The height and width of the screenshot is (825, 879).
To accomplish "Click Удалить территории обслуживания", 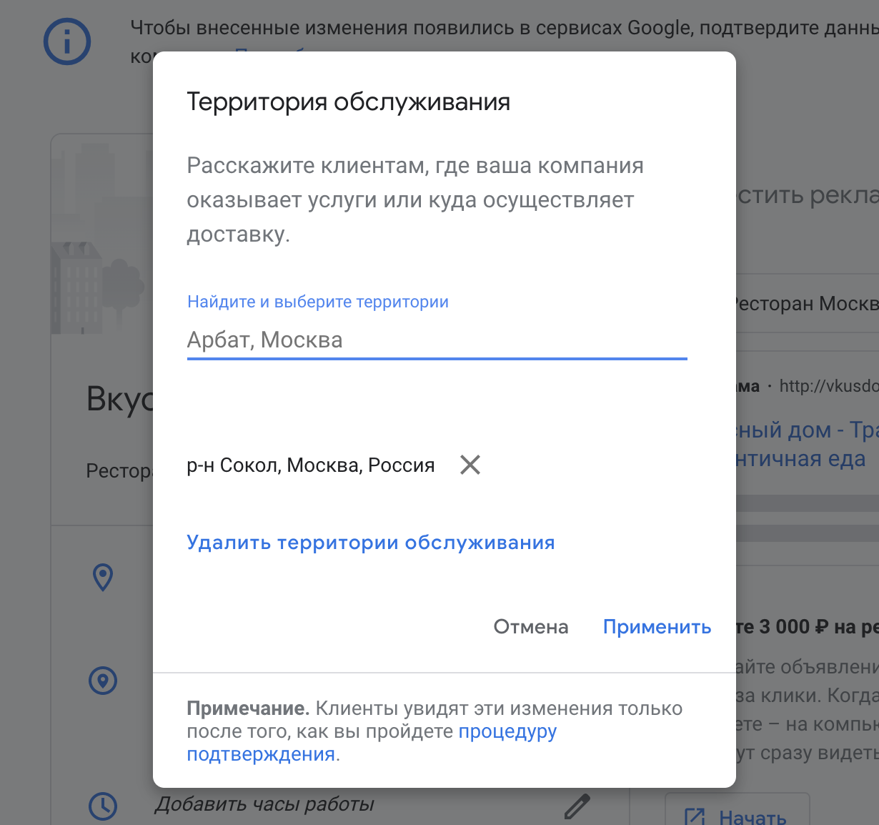I will (x=370, y=543).
